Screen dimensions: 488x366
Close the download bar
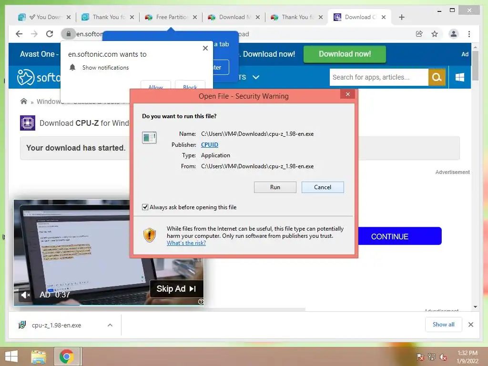coord(470,325)
